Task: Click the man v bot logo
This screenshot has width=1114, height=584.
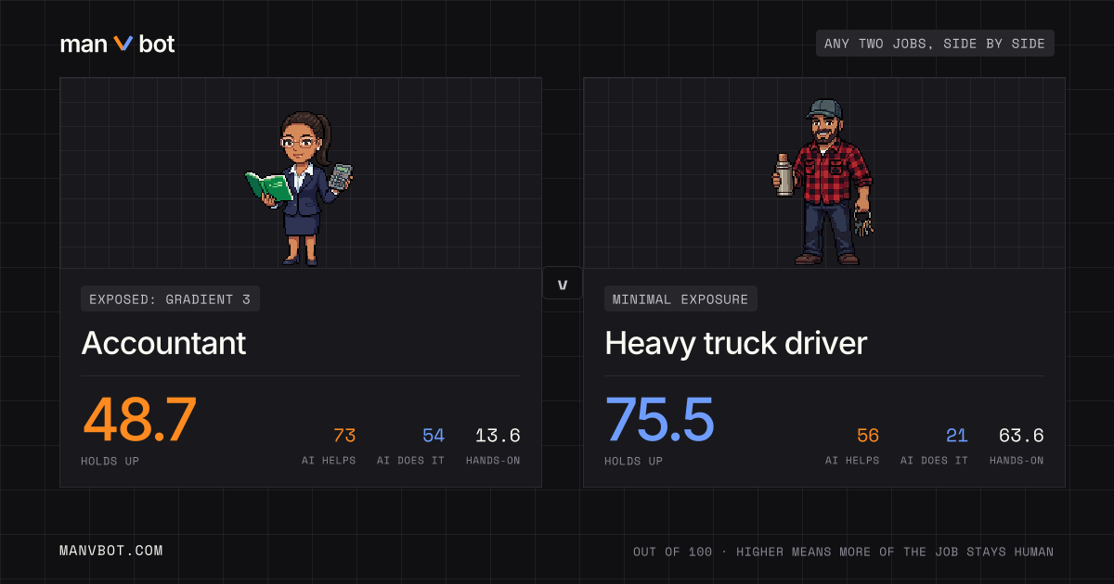Action: (117, 44)
